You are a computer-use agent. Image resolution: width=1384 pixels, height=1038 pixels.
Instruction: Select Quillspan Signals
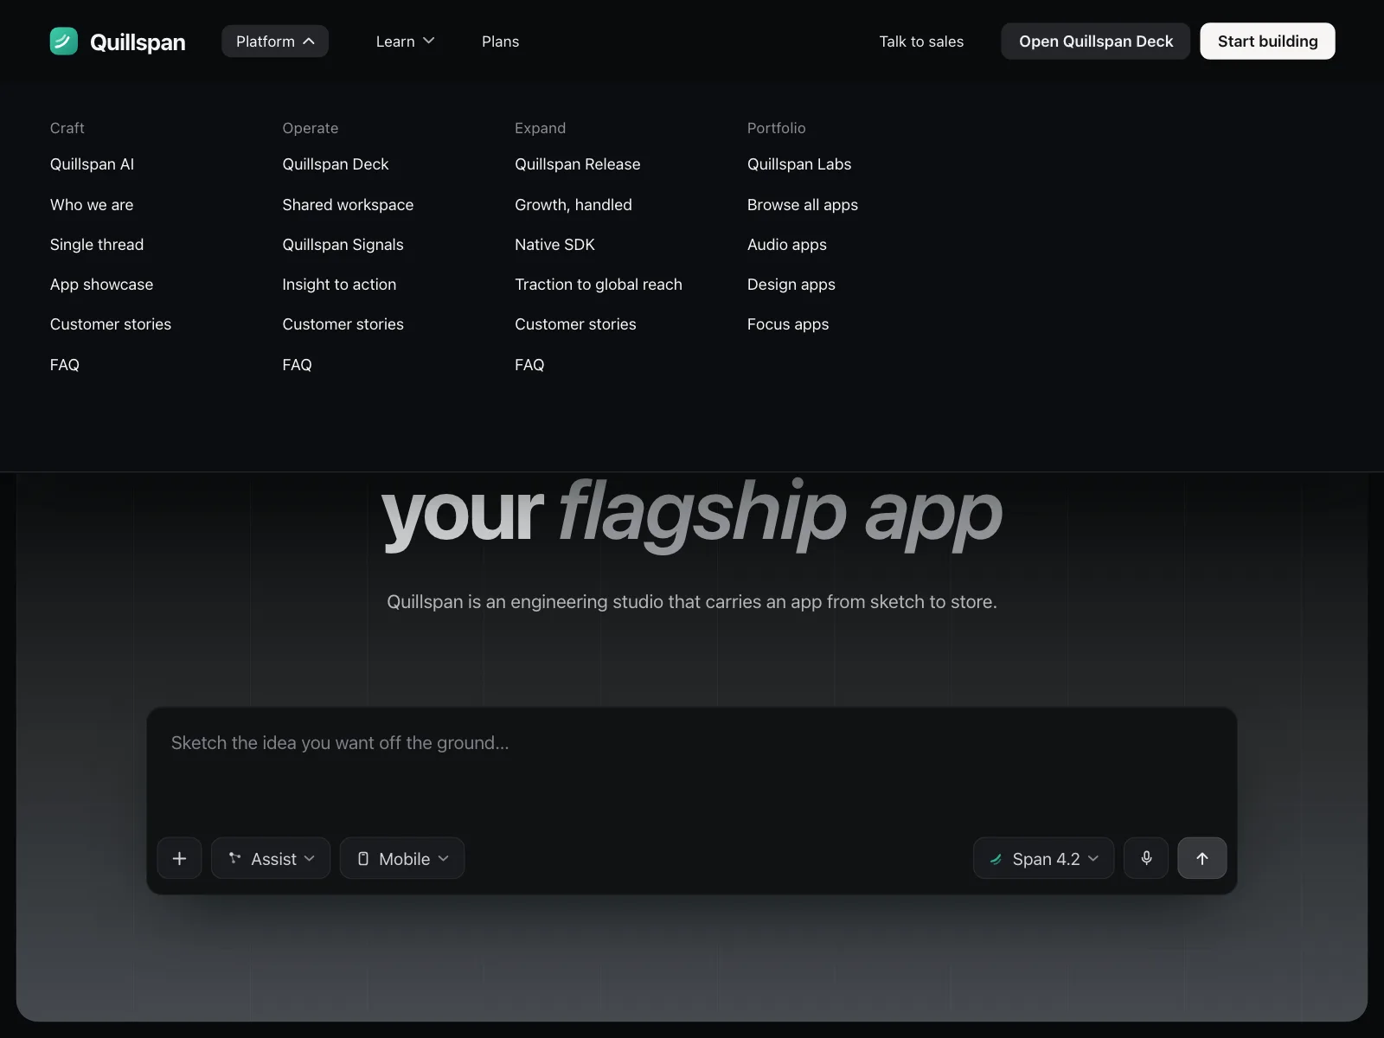[x=343, y=245]
